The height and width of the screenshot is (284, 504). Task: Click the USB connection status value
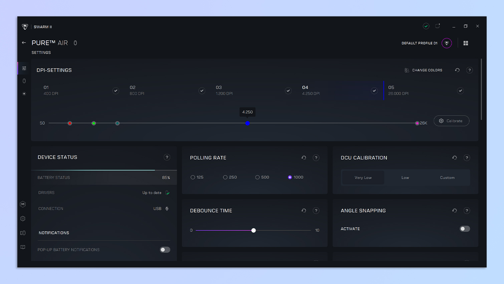click(161, 208)
